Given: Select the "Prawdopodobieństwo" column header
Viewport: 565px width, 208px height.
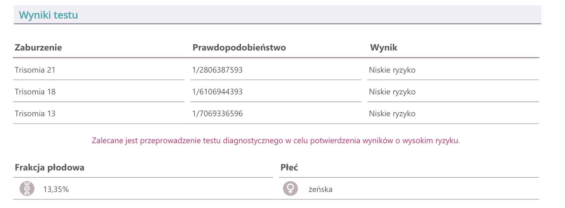Looking at the screenshot, I should [x=239, y=47].
